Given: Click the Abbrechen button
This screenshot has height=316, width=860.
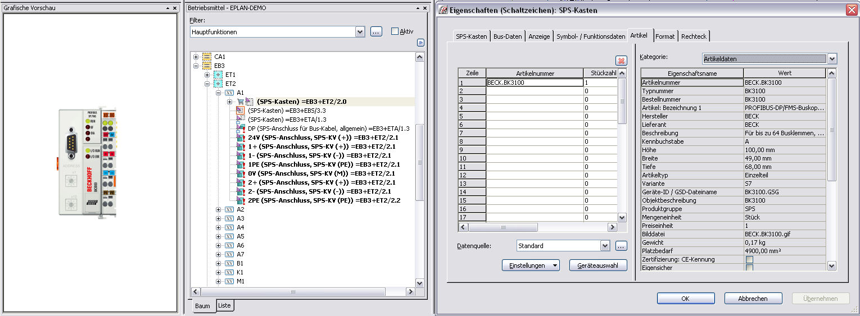Looking at the screenshot, I should click(x=753, y=299).
